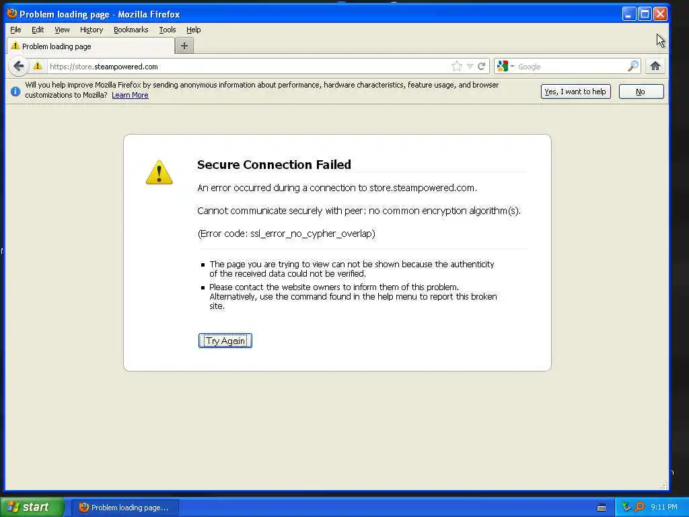Click the ssl_error_no_cypher_overlap error code text
The width and height of the screenshot is (689, 517).
coord(312,234)
